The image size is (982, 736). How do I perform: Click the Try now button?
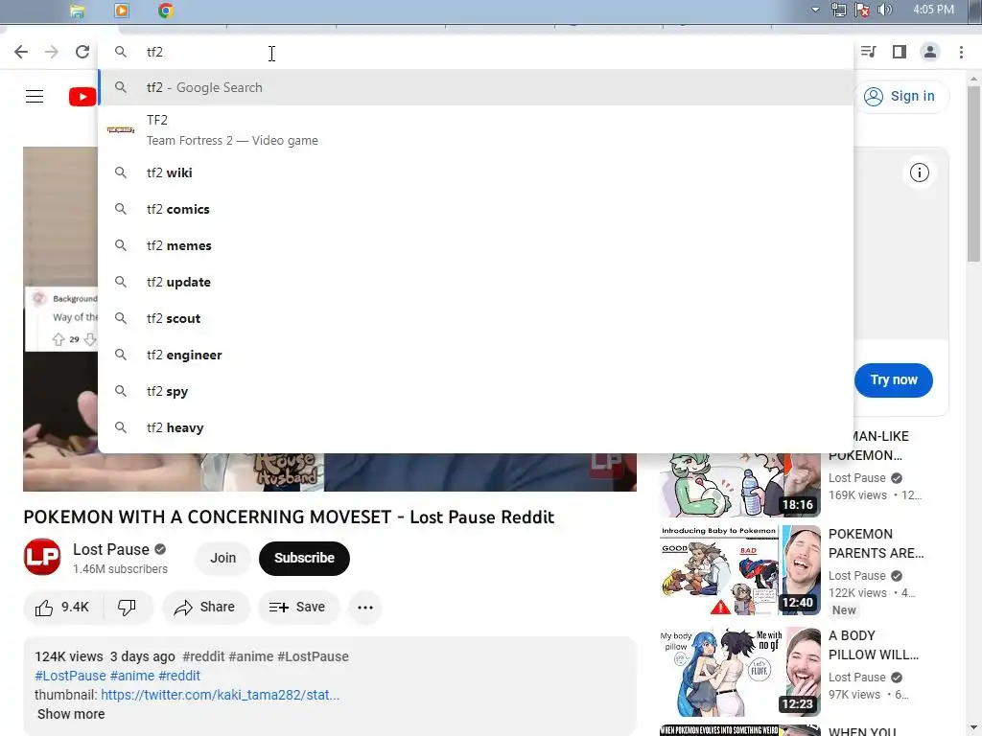click(x=893, y=379)
